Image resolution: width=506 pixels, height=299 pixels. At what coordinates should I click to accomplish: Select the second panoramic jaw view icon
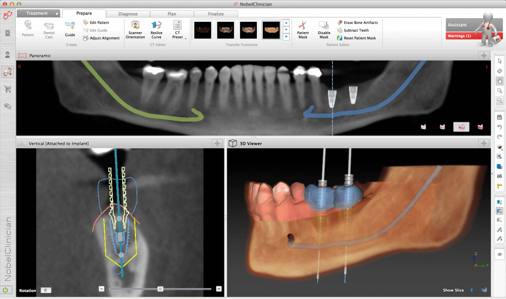pyautogui.click(x=442, y=127)
